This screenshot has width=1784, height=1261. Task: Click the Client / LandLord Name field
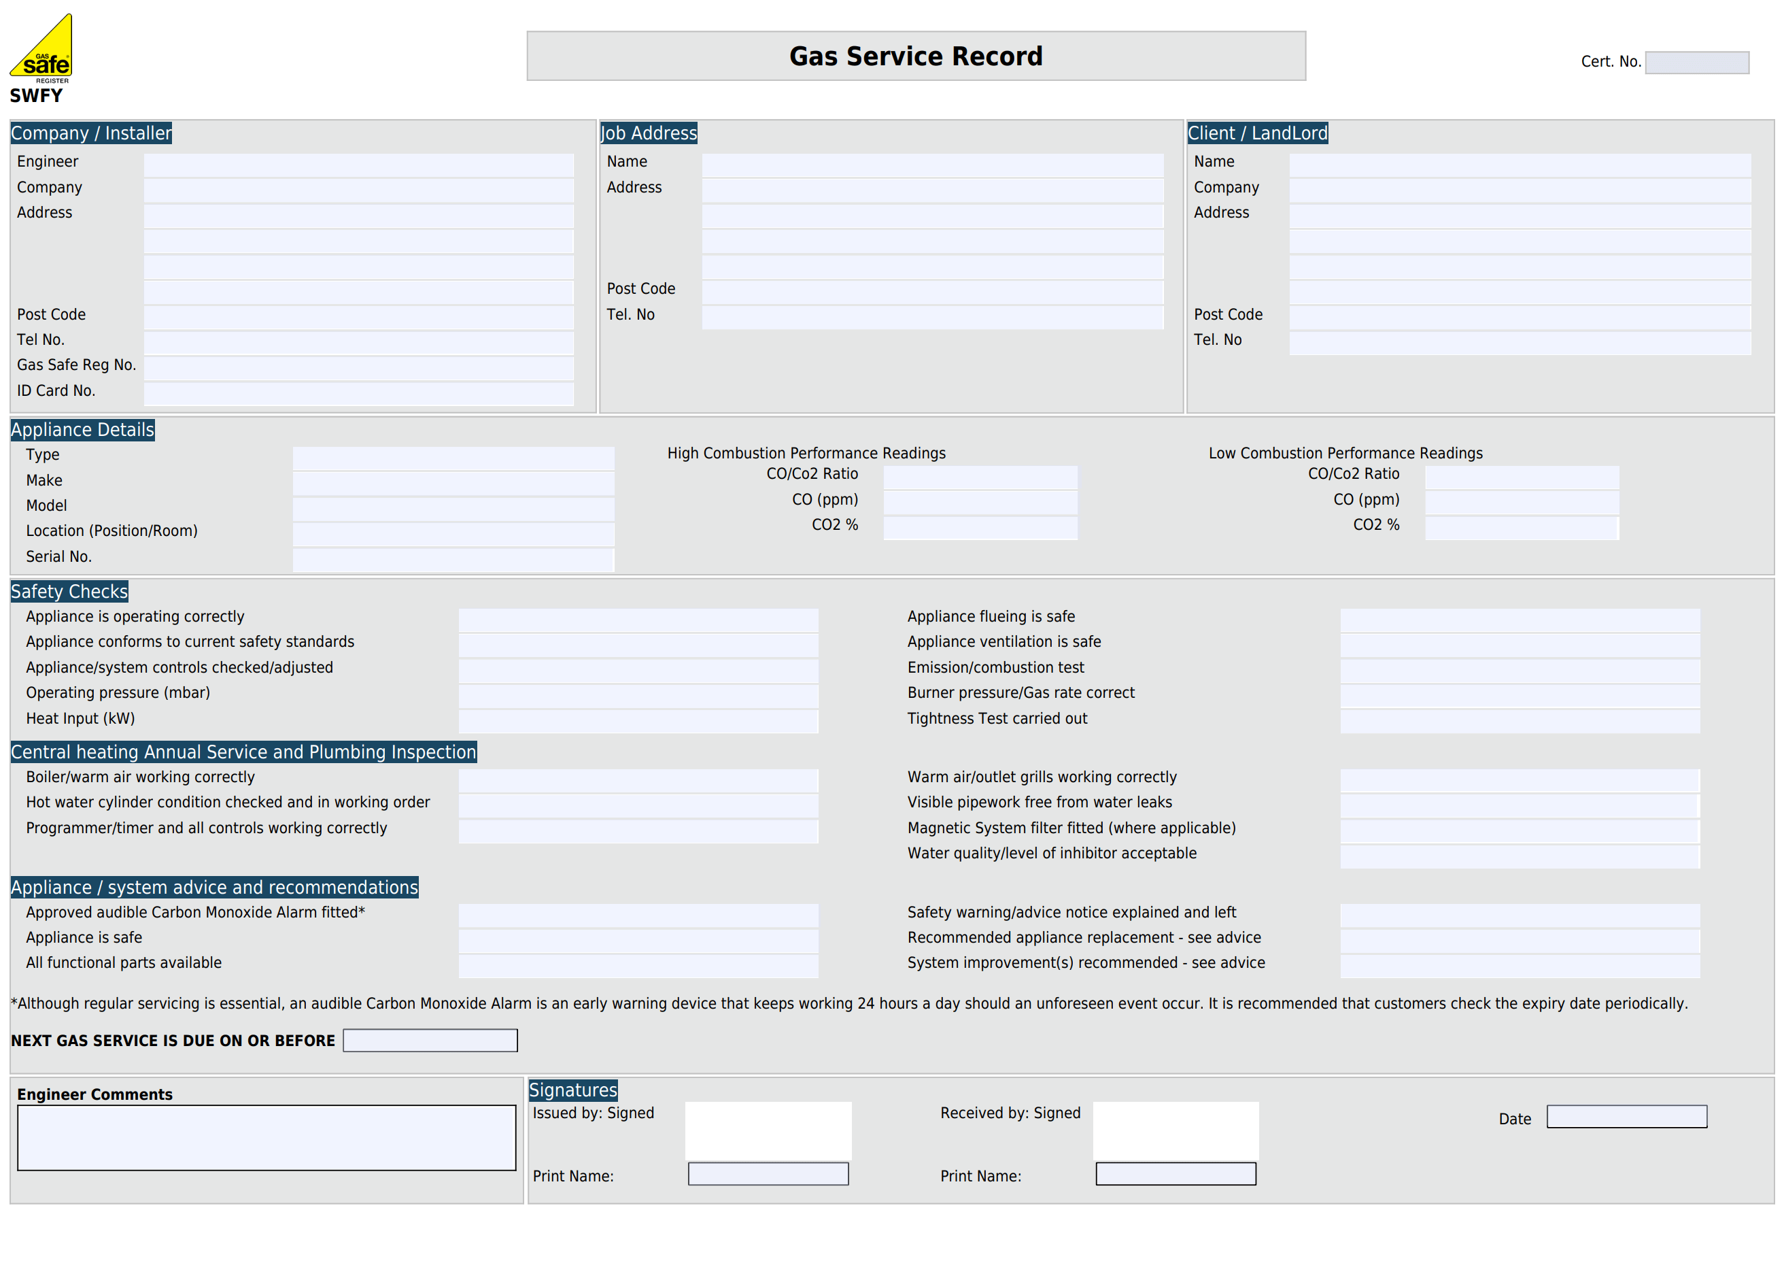pyautogui.click(x=1523, y=163)
